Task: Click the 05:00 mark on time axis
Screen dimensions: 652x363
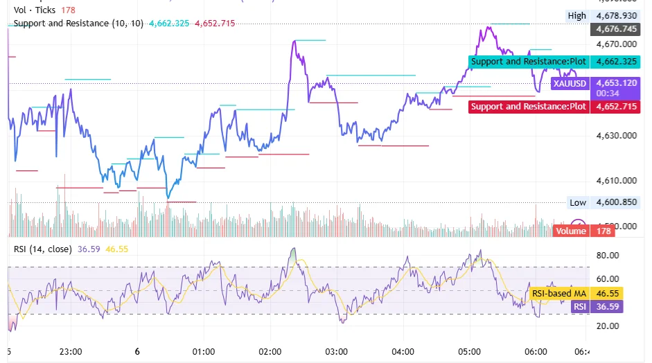Action: [469, 351]
